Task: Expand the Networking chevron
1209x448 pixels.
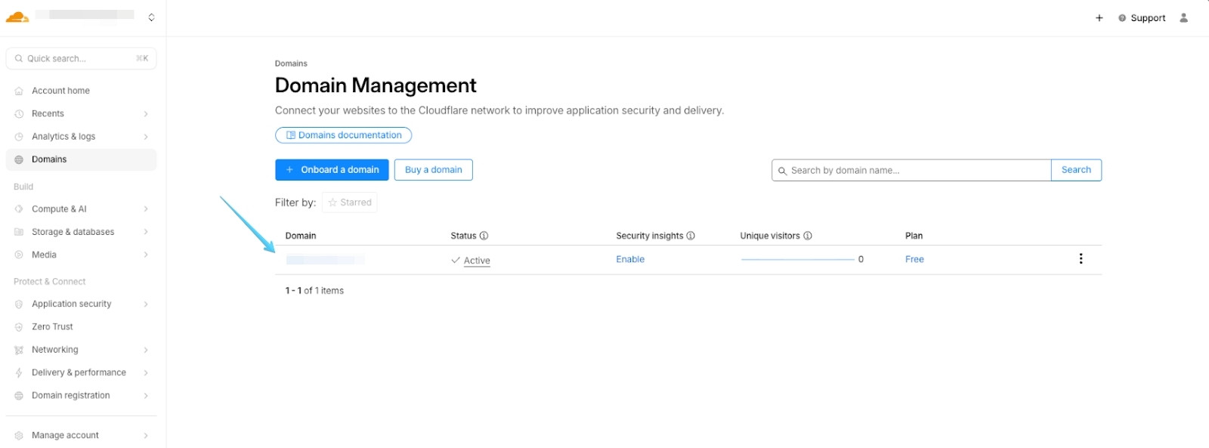Action: [146, 350]
